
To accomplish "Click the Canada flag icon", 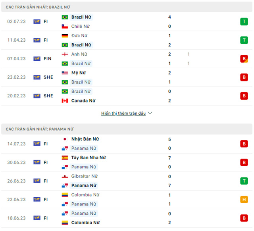I will point(65,101).
